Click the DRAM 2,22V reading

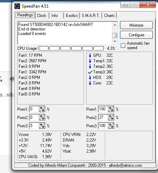79,140
